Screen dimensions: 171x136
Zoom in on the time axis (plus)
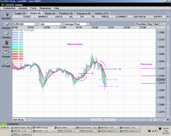coord(164,120)
